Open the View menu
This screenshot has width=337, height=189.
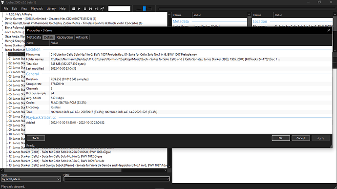pos(24,9)
